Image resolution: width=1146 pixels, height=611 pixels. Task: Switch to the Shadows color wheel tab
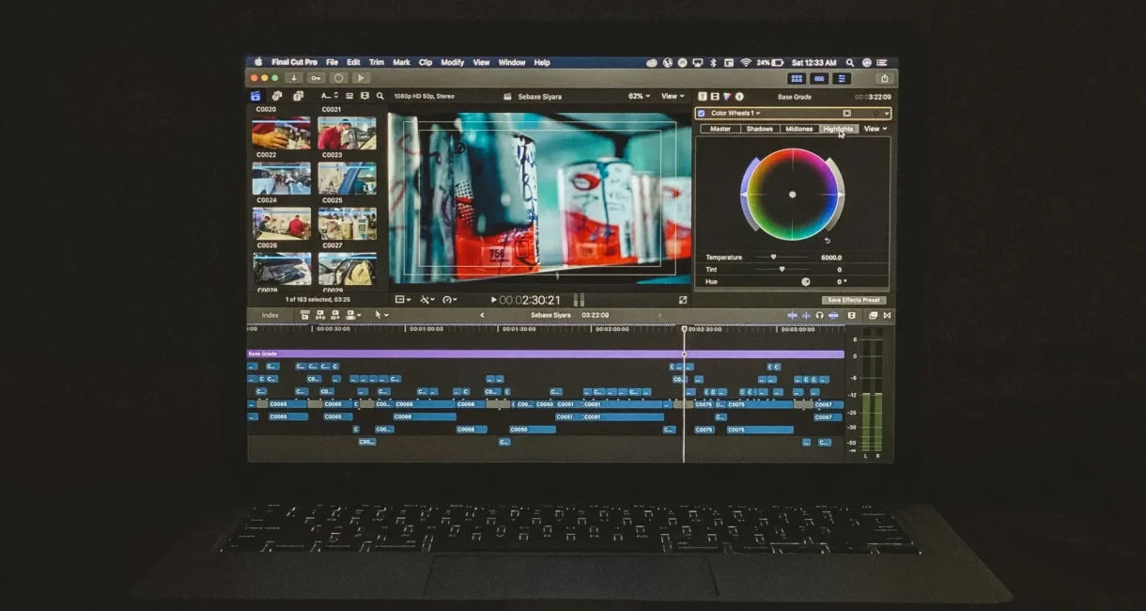click(759, 129)
